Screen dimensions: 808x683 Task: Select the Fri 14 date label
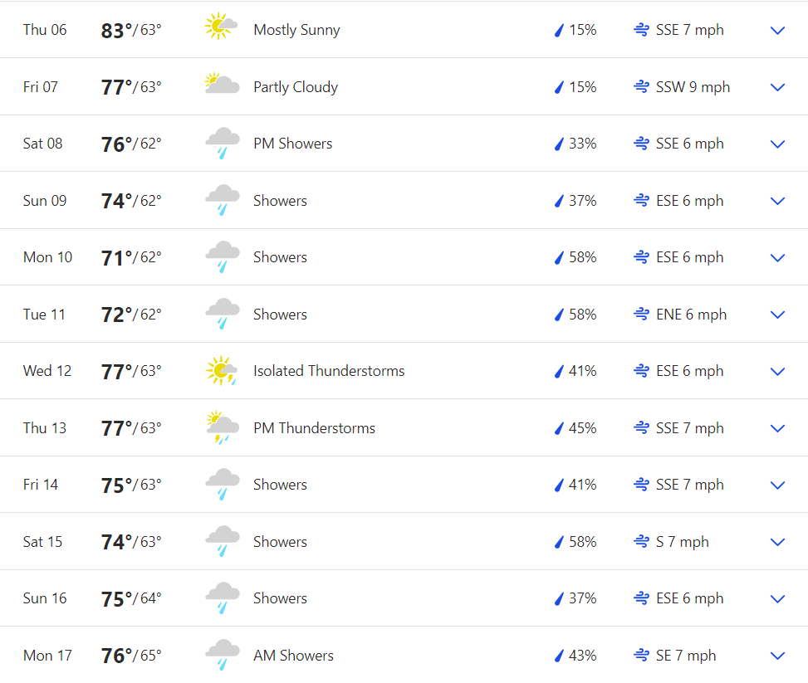tap(41, 485)
